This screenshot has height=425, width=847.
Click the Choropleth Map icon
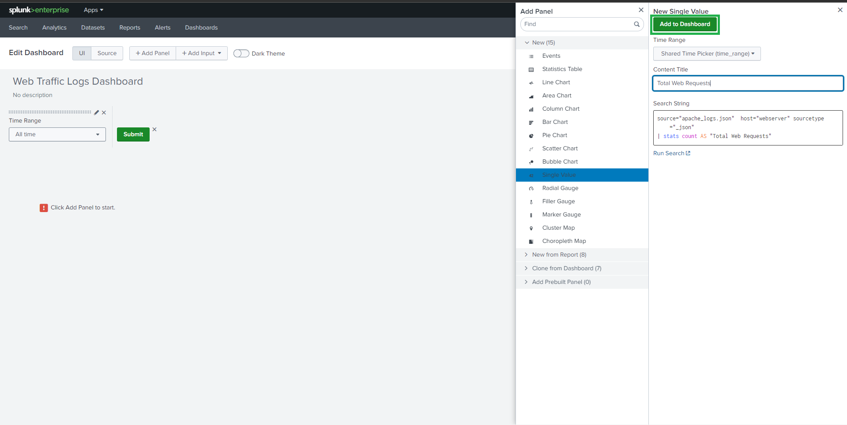[x=531, y=242]
